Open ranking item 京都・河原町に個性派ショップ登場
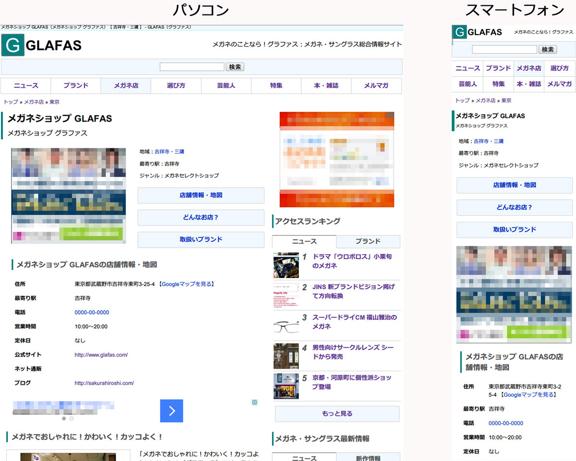576x461 pixels. point(352,382)
